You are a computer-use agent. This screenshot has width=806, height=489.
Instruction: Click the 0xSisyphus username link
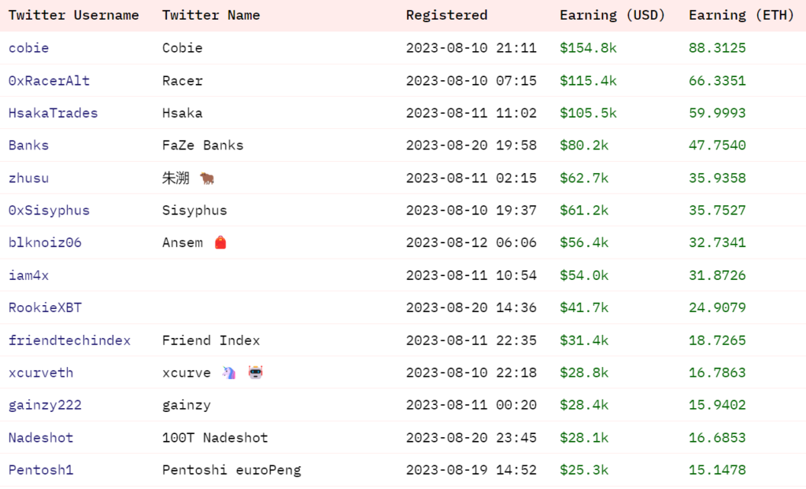pyautogui.click(x=49, y=211)
